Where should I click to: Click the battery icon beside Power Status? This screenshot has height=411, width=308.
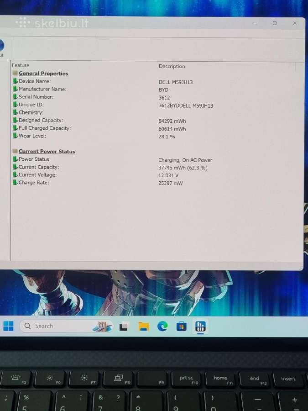[x=16, y=159]
